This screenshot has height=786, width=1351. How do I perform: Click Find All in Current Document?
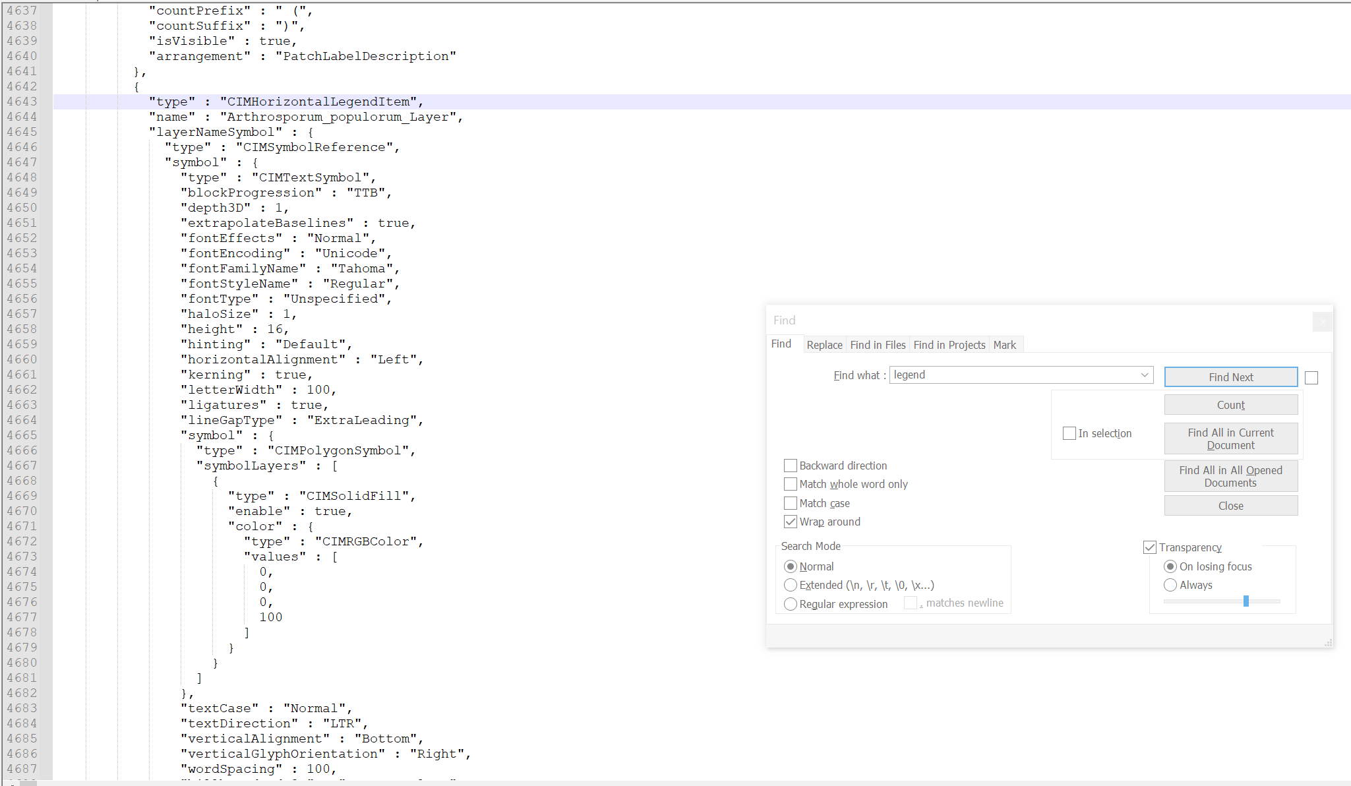(x=1230, y=438)
